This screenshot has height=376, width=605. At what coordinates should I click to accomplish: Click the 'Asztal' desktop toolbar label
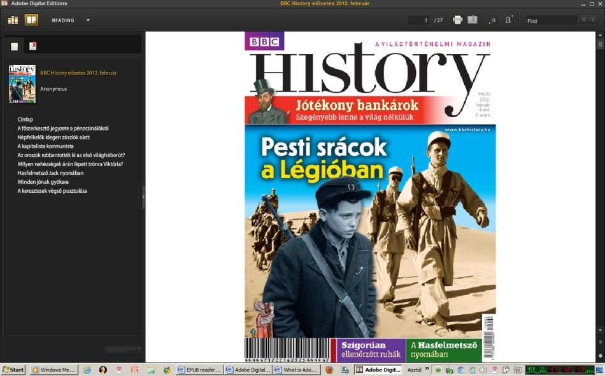(x=415, y=370)
